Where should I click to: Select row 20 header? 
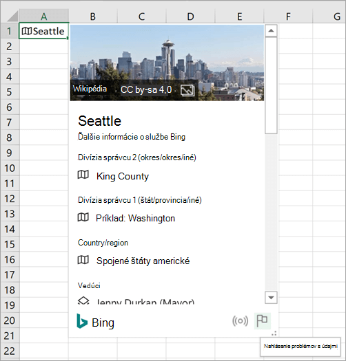click(x=10, y=320)
